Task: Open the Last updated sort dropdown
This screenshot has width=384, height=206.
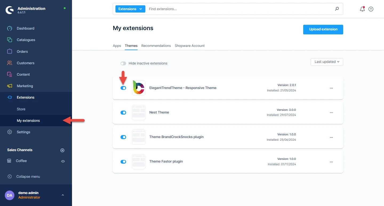Action: [327, 62]
